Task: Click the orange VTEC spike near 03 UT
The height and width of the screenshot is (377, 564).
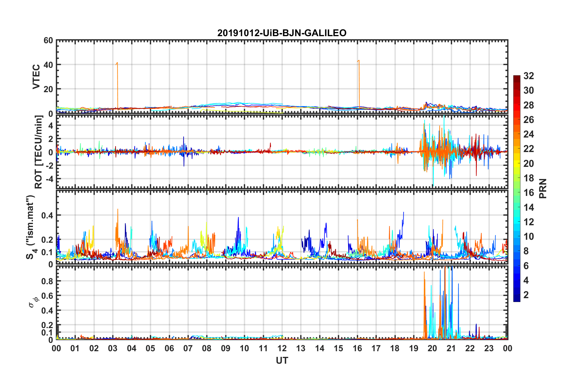Action: [117, 85]
